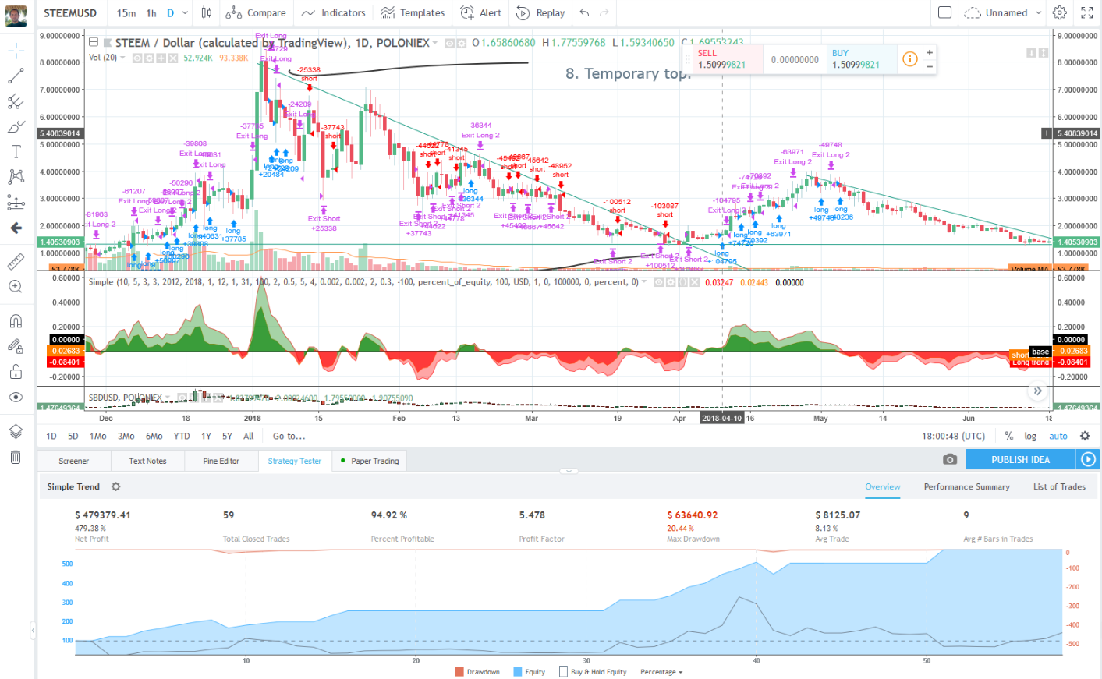
Task: Open the timeframe interval dropdown arrow
Action: [185, 12]
